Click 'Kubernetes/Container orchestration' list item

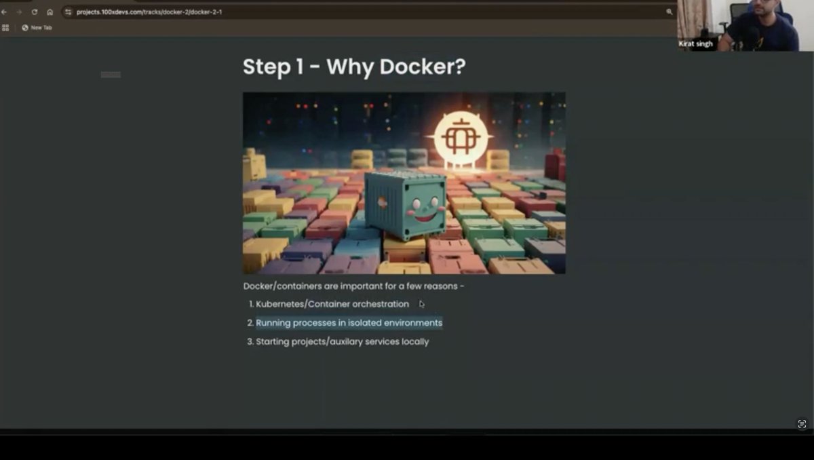332,304
